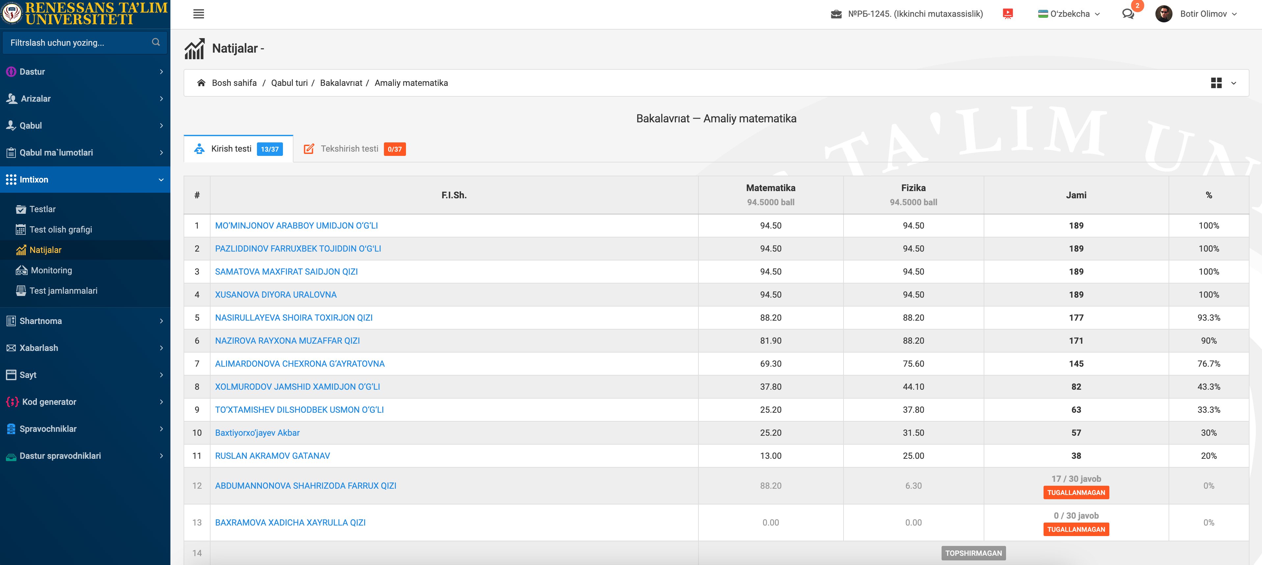
Task: Expand the Dastur menu chevron
Action: point(161,71)
